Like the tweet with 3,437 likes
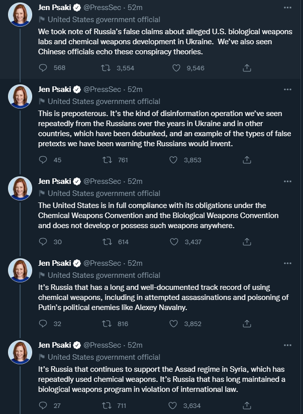The height and width of the screenshot is (414, 303). coord(174,242)
